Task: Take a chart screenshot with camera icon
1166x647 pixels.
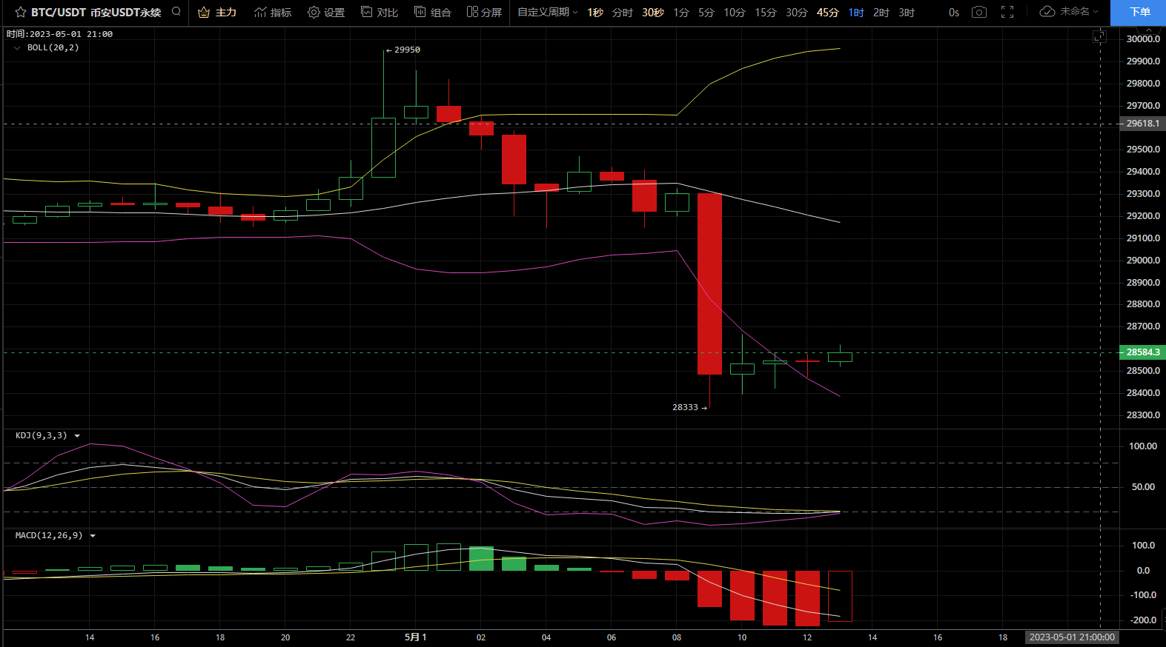Action: [979, 12]
